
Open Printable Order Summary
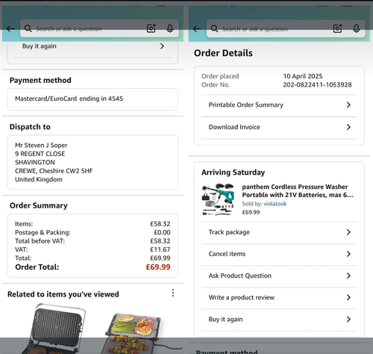[x=279, y=105]
